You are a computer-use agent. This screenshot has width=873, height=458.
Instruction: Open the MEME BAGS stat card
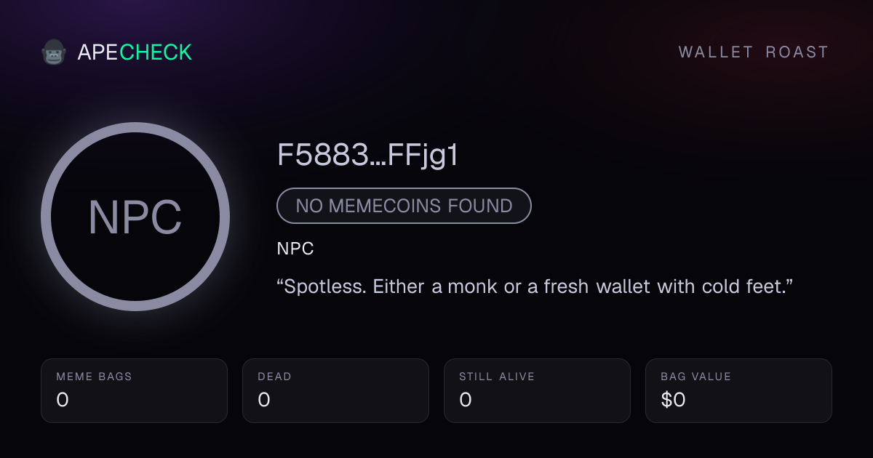(134, 391)
